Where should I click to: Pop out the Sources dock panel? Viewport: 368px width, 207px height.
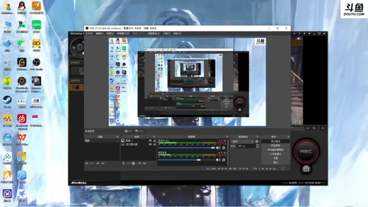click(x=154, y=137)
